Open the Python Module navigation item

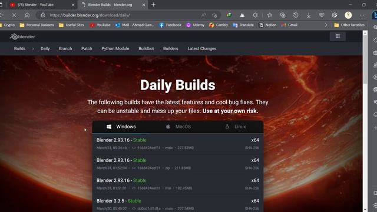tap(115, 48)
